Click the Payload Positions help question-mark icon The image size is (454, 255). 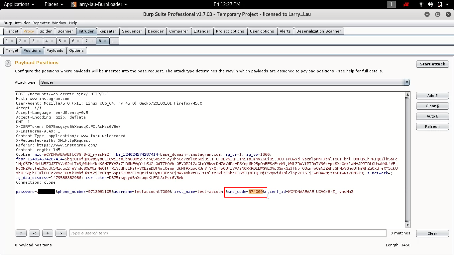click(x=8, y=63)
